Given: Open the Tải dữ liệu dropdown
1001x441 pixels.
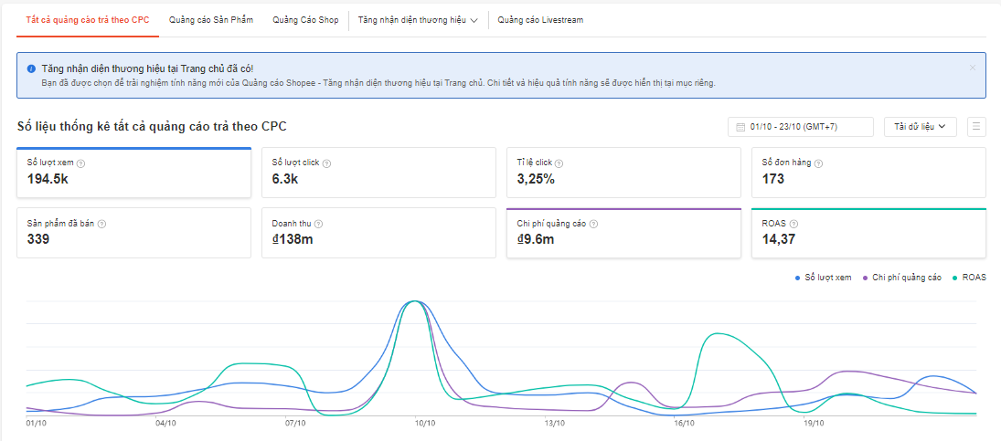Looking at the screenshot, I should click(920, 127).
